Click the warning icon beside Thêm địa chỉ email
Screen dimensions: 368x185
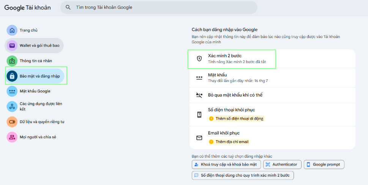point(211,142)
